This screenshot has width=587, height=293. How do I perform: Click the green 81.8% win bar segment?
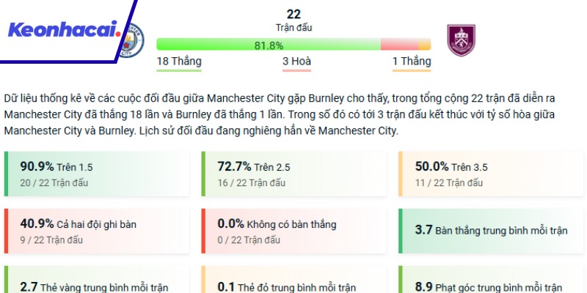coord(268,45)
